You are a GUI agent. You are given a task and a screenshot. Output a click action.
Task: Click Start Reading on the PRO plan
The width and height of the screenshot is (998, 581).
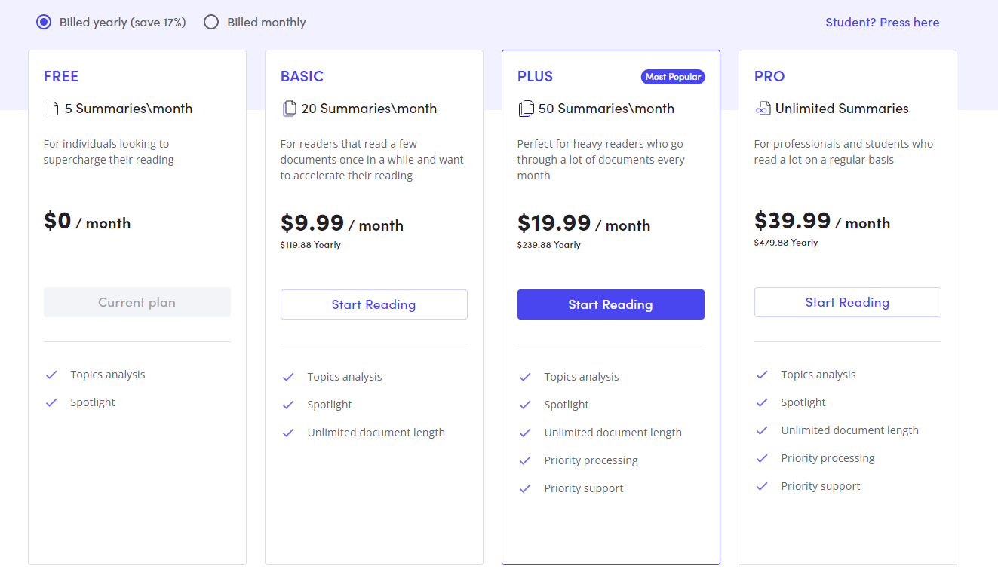coord(847,302)
